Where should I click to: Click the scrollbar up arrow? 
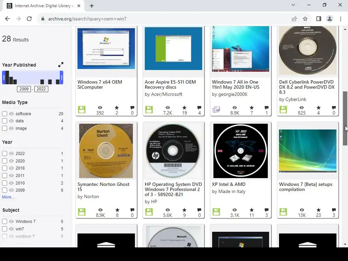pyautogui.click(x=345, y=29)
